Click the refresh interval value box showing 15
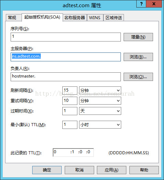The width and height of the screenshot is (164, 180). [70, 91]
